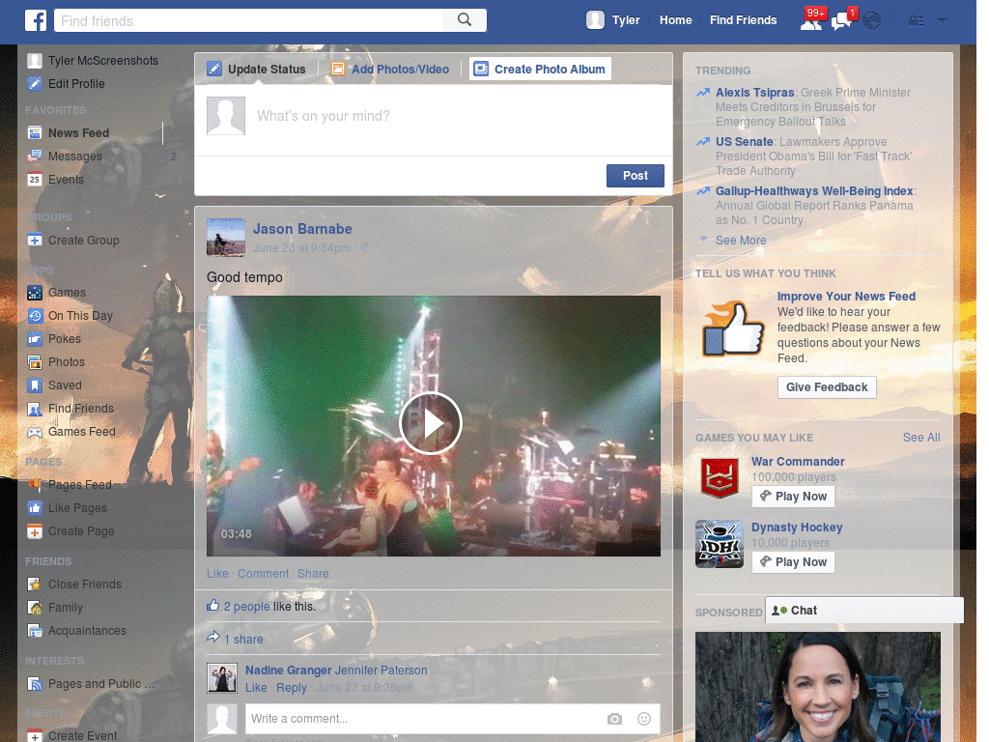The height and width of the screenshot is (742, 989).
Task: Attach photo camera icon in comment box
Action: (x=614, y=719)
